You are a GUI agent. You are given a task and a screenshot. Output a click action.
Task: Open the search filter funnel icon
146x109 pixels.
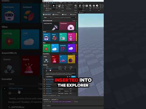[76, 18]
